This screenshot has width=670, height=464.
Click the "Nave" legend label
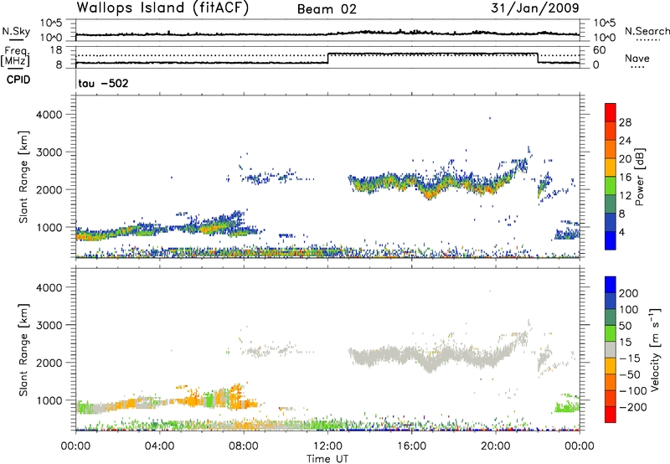pyautogui.click(x=636, y=58)
